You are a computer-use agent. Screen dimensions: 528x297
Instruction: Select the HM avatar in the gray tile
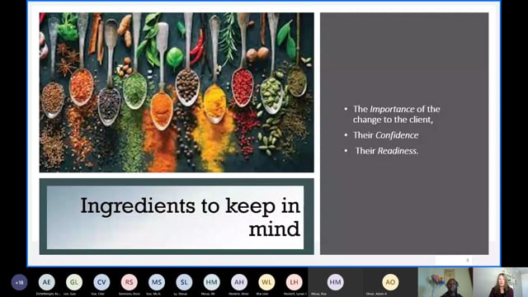point(336,282)
